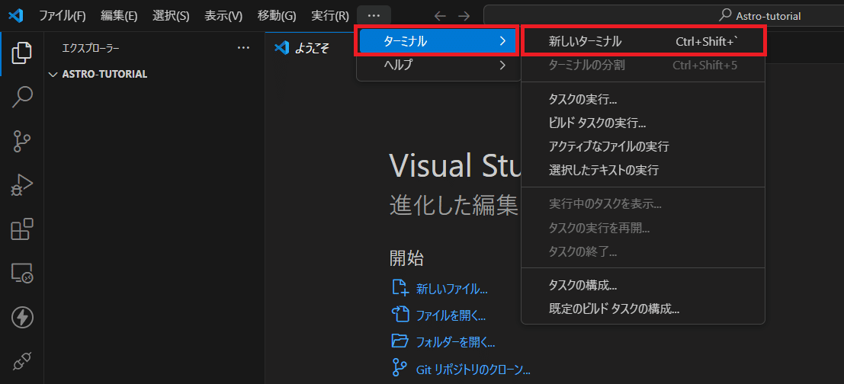Go forward with the right arrow

(x=464, y=16)
